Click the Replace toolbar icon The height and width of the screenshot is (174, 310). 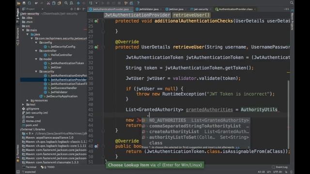[x=72, y=3]
